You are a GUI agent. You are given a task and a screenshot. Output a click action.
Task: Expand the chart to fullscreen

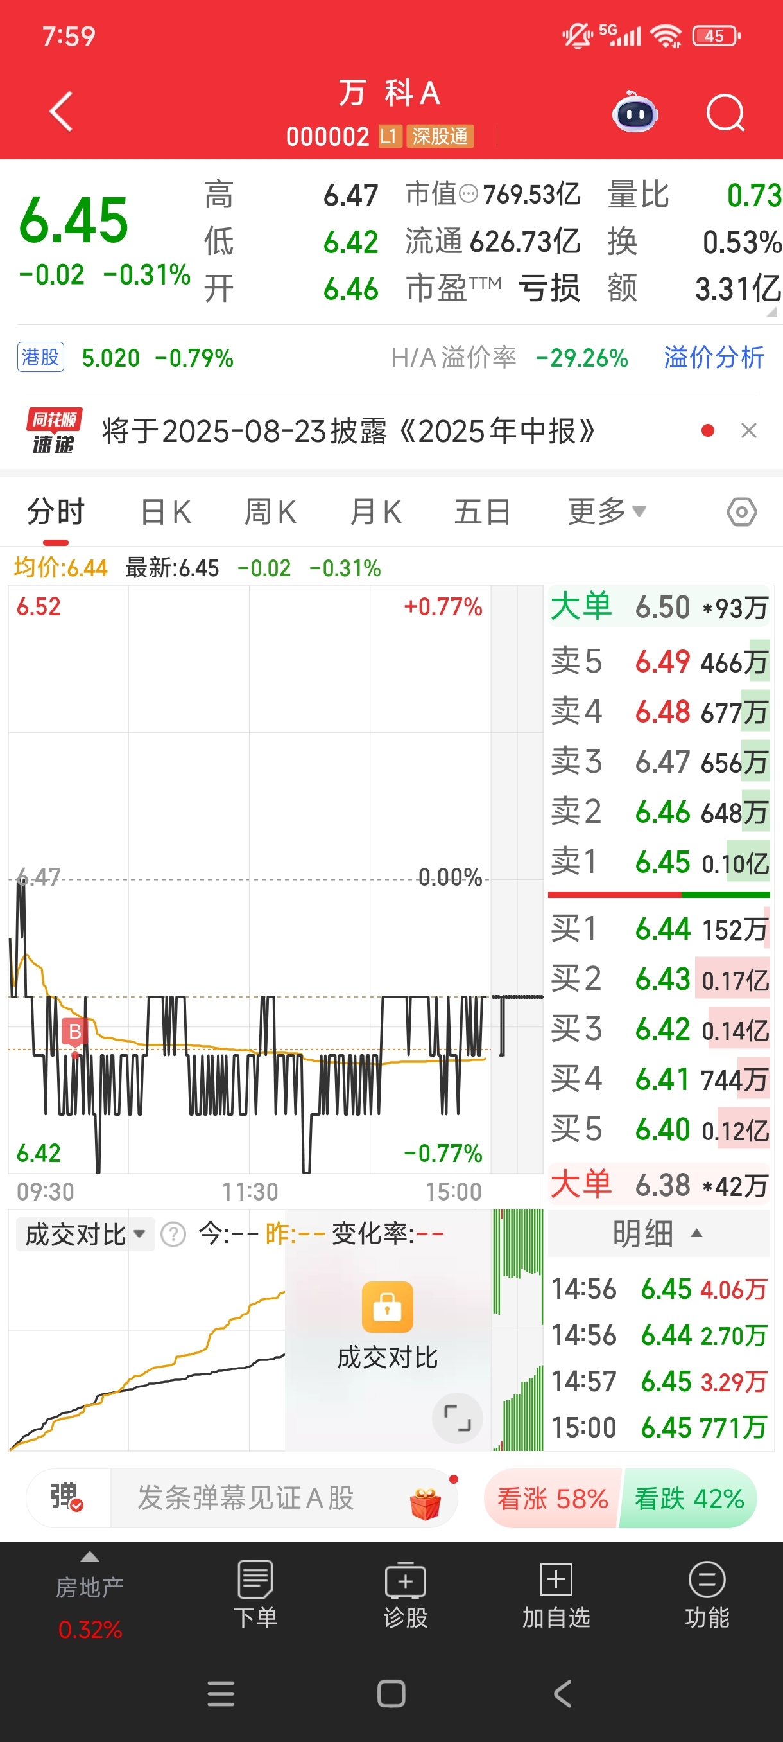pos(458,1418)
